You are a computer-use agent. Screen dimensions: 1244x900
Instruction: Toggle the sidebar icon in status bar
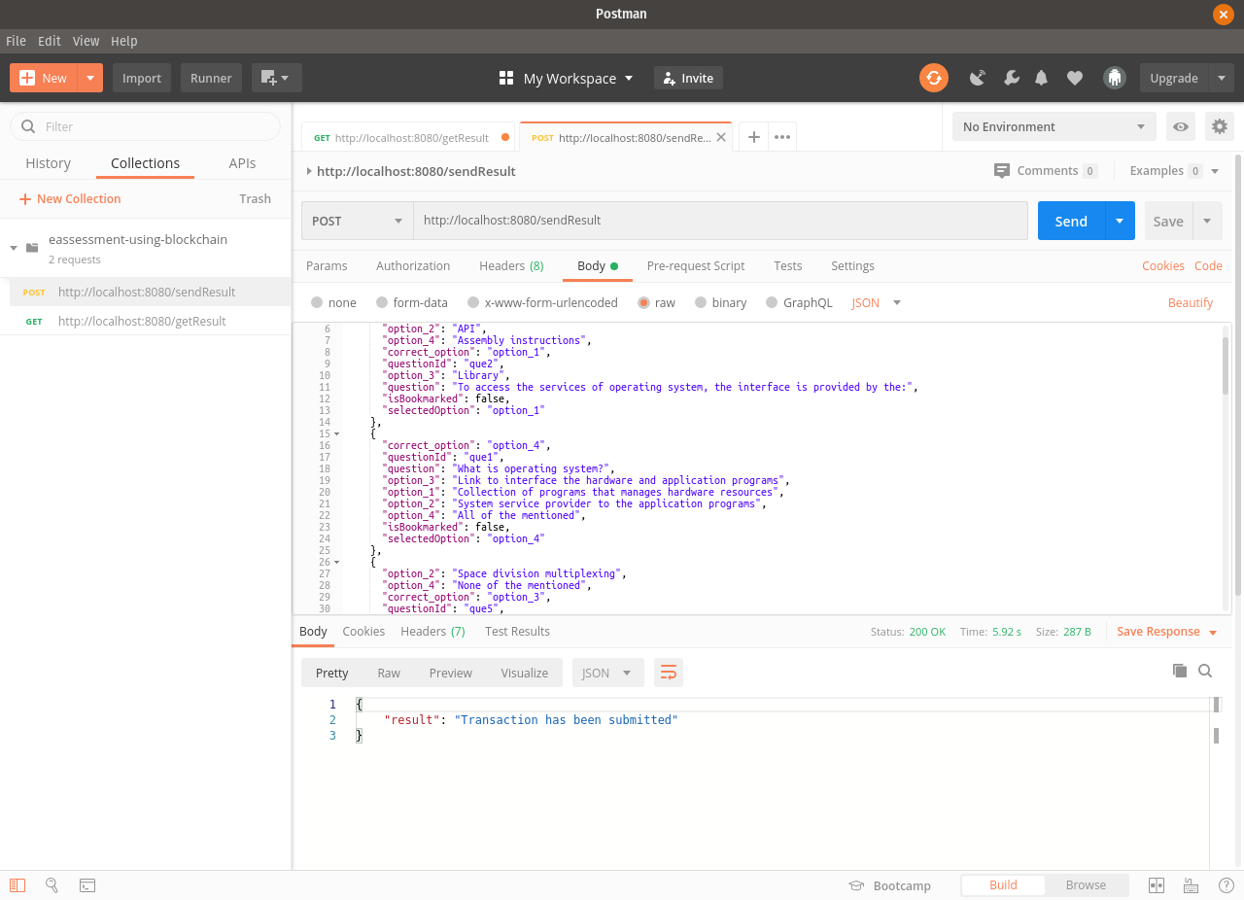click(x=17, y=885)
